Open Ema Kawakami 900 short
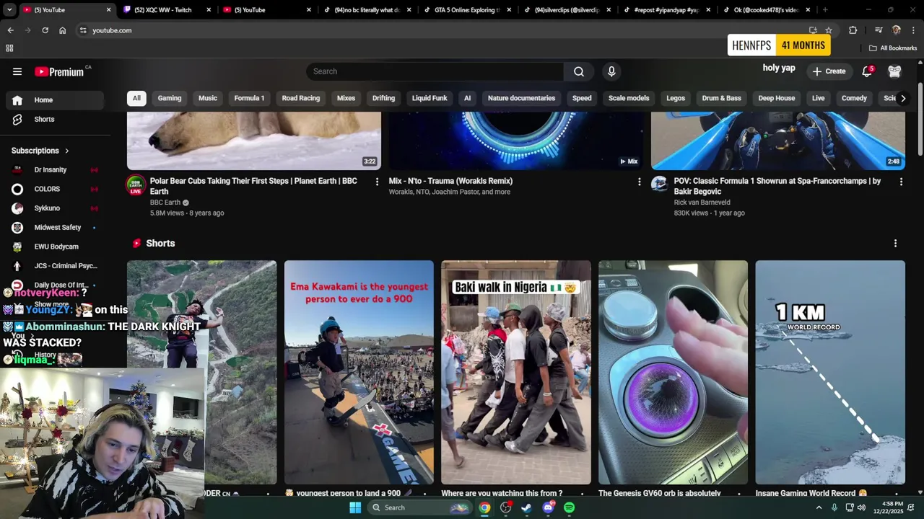Image resolution: width=924 pixels, height=519 pixels. (x=359, y=373)
